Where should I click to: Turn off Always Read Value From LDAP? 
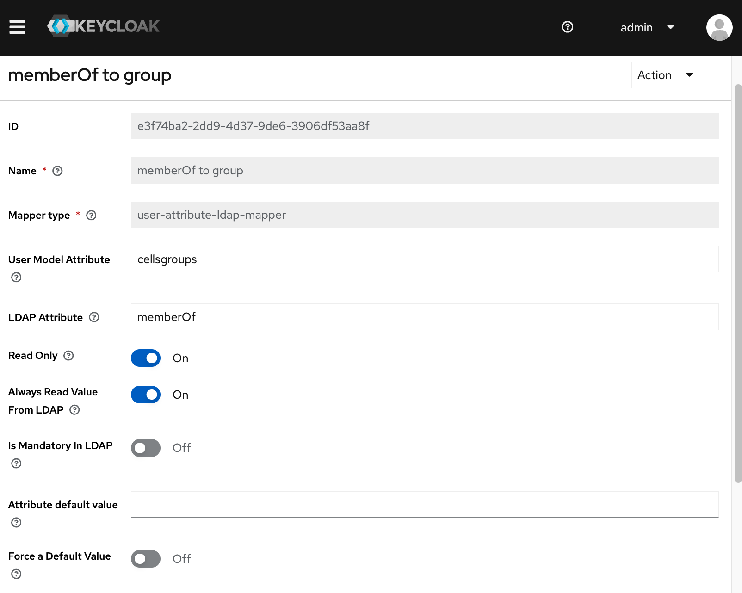(x=146, y=395)
